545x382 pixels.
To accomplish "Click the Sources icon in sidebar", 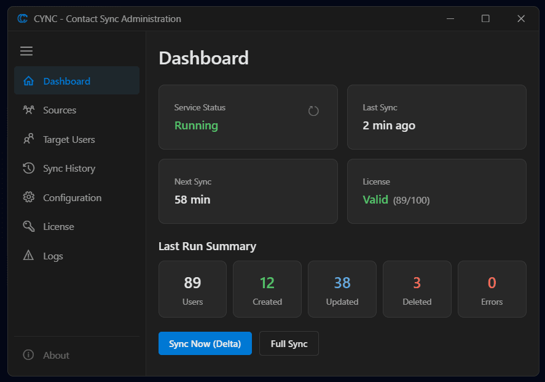I will (x=28, y=110).
